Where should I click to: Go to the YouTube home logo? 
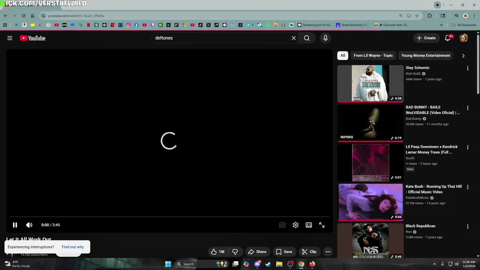click(33, 38)
